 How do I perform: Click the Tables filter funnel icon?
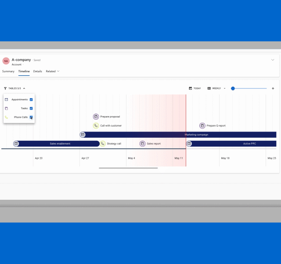click(x=5, y=88)
